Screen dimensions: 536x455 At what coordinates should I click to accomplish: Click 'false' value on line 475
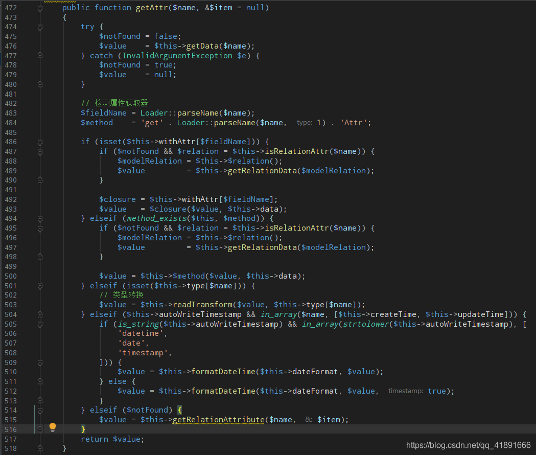tap(166, 37)
